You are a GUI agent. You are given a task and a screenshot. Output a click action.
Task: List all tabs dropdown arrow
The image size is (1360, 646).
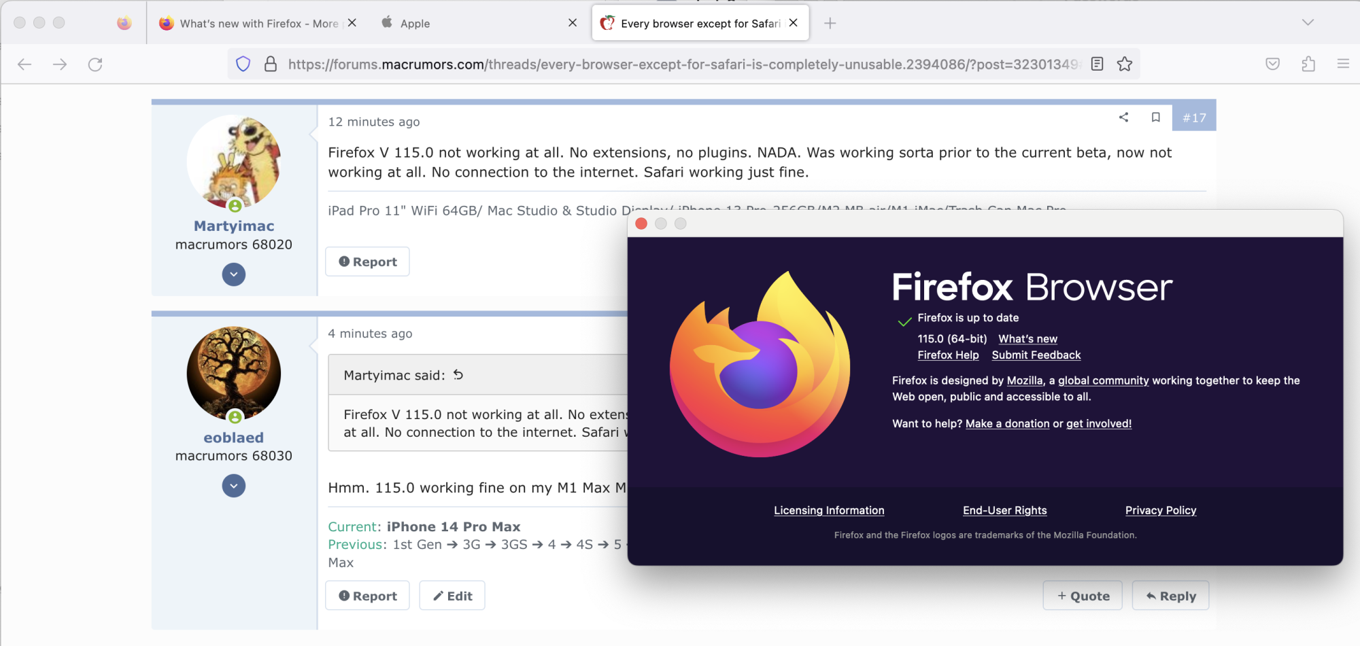tap(1308, 22)
